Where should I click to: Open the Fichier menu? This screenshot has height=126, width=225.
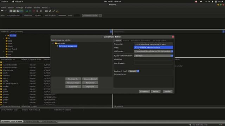[4, 8]
